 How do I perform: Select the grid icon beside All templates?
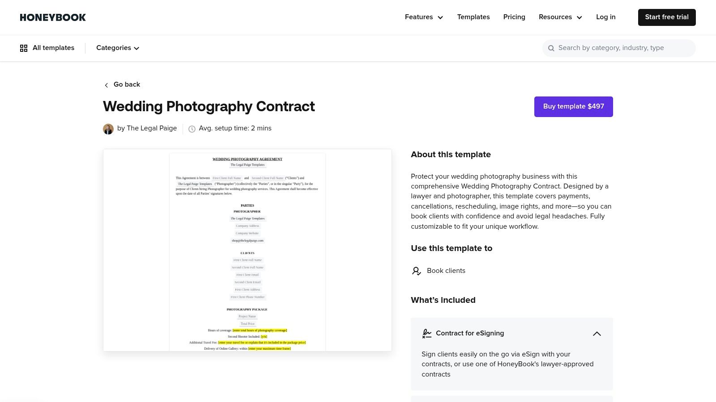click(24, 48)
